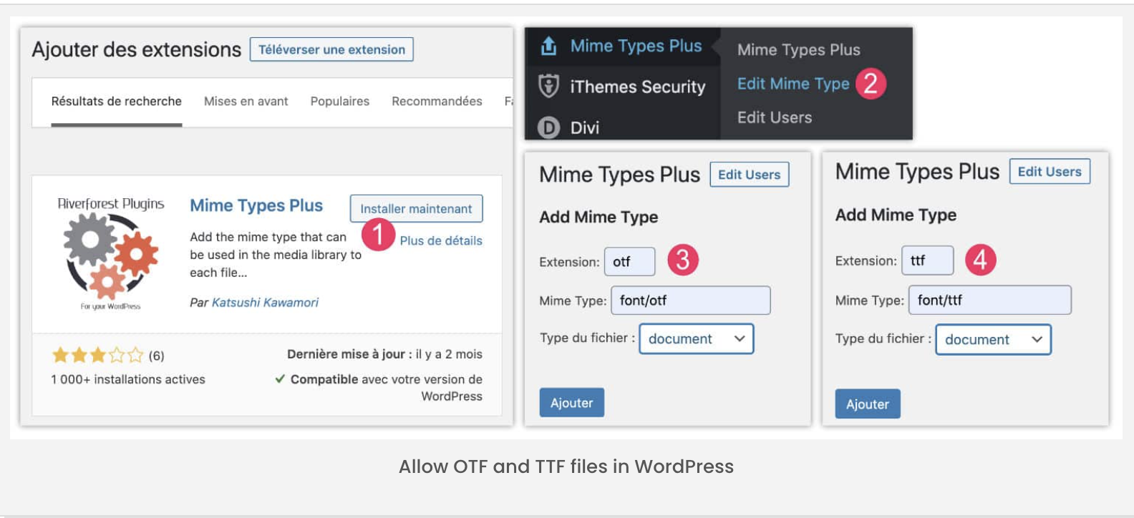The width and height of the screenshot is (1134, 518).
Task: Open the otf panel's Type du fichier dropdown
Action: click(696, 338)
